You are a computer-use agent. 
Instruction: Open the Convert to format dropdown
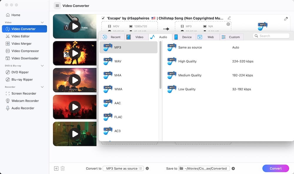123,168
